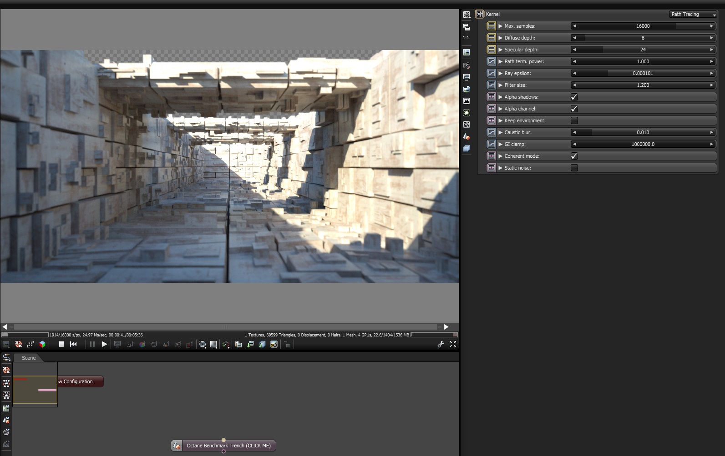
Task: Open the camera node icon in the inspector sidebar
Action: click(x=466, y=65)
